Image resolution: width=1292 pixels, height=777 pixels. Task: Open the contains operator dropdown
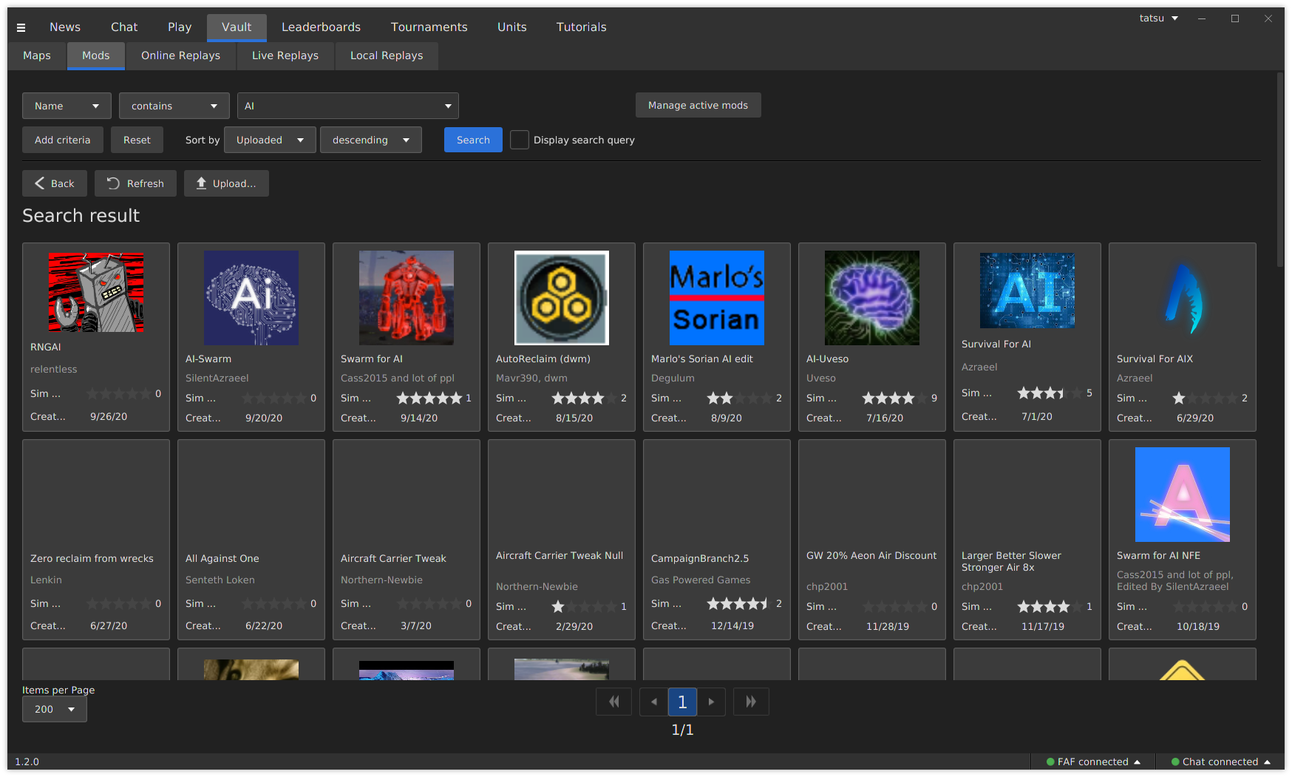click(x=174, y=106)
